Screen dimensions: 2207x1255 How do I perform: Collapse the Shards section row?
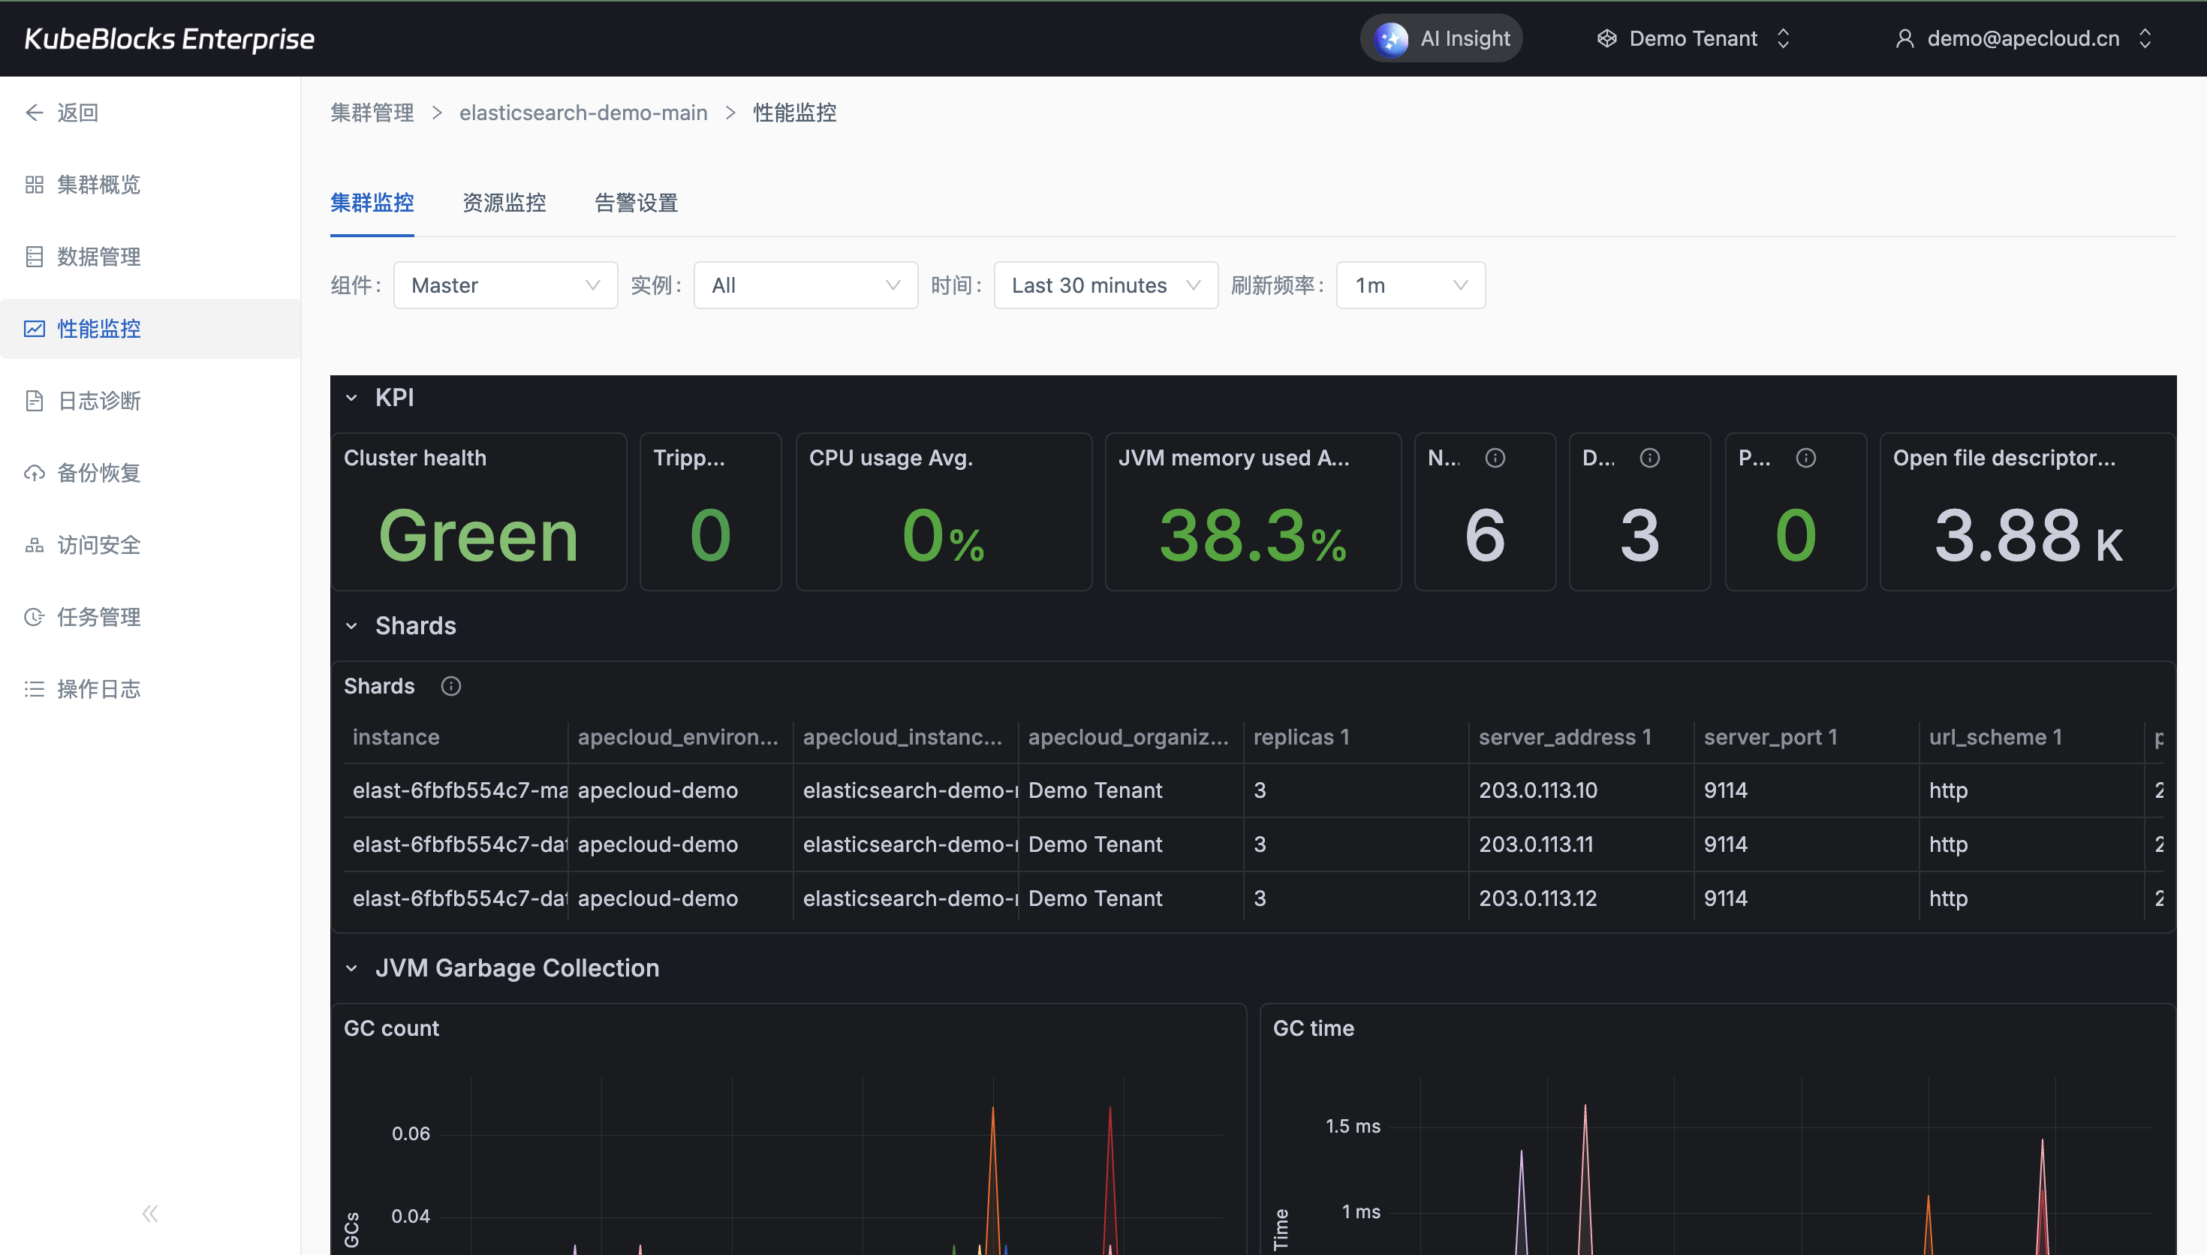click(351, 626)
